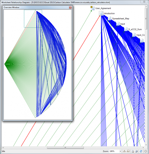Click the viewport rectangle in Overview Window
This screenshot has width=149, height=154.
click(33, 19)
